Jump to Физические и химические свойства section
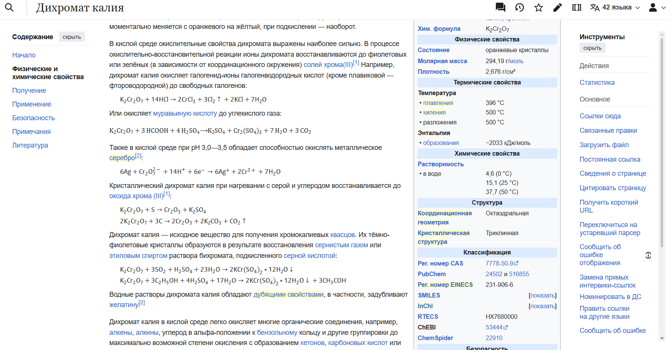The width and height of the screenshot is (671, 350). tap(48, 73)
